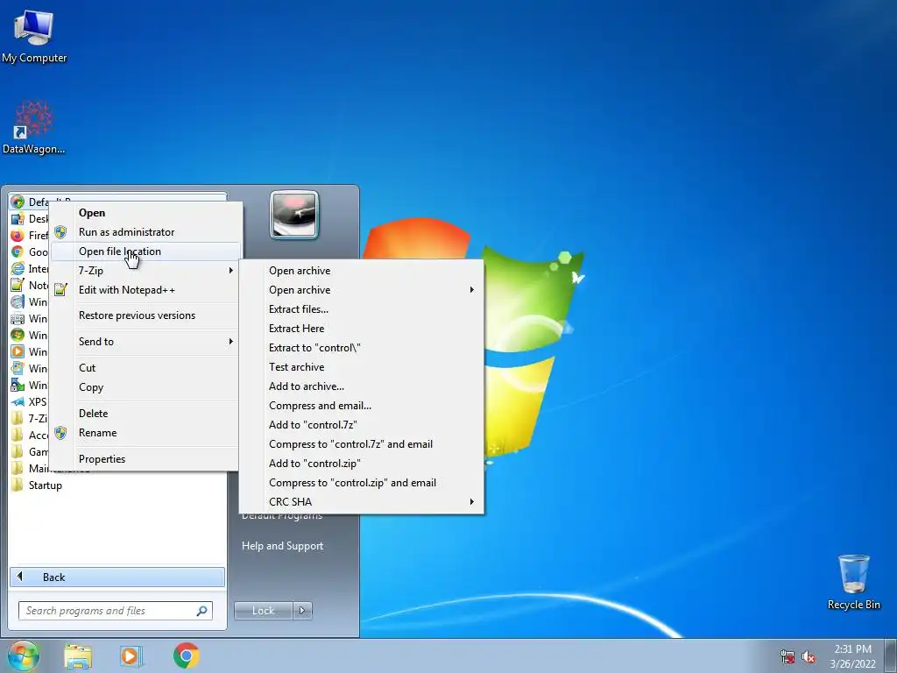This screenshot has width=897, height=673.
Task: Open Help and Support in Start menu
Action: coord(283,546)
